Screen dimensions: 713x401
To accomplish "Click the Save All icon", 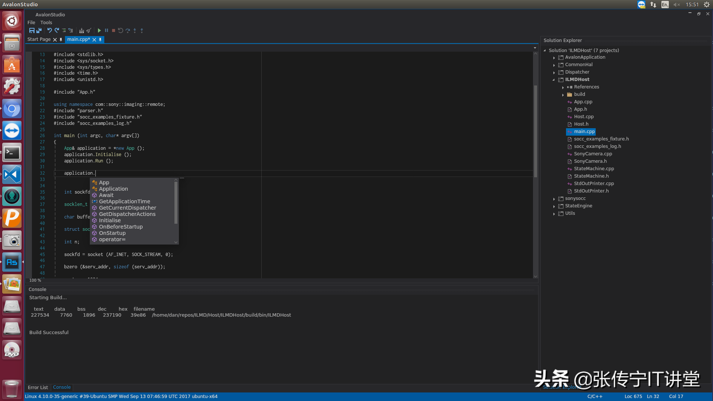I will tap(39, 30).
